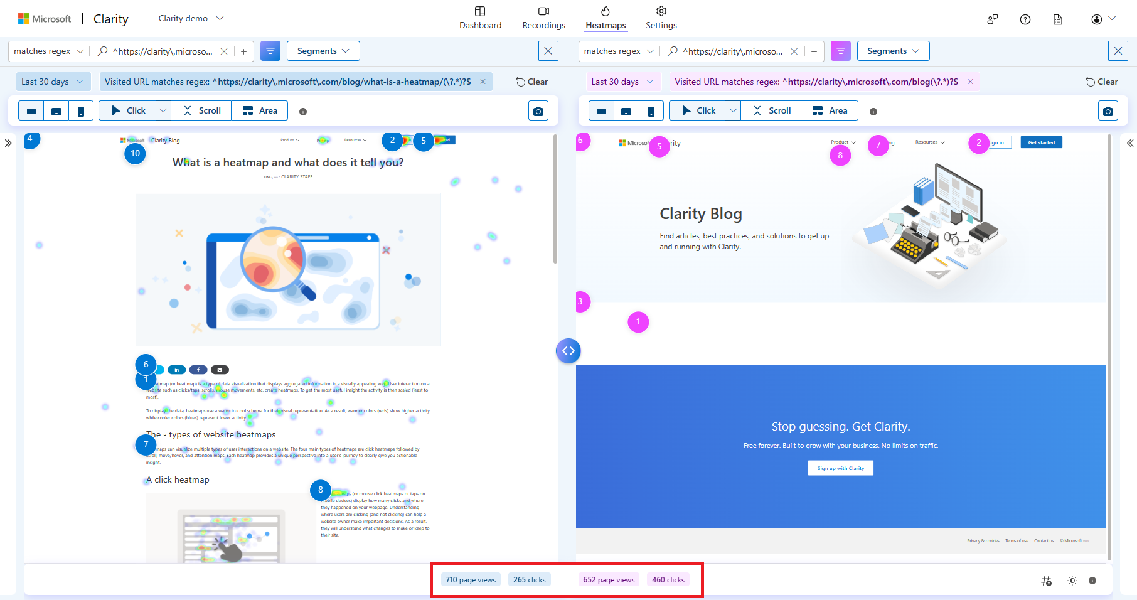
Task: Close the right comparison pane
Action: pos(1118,51)
